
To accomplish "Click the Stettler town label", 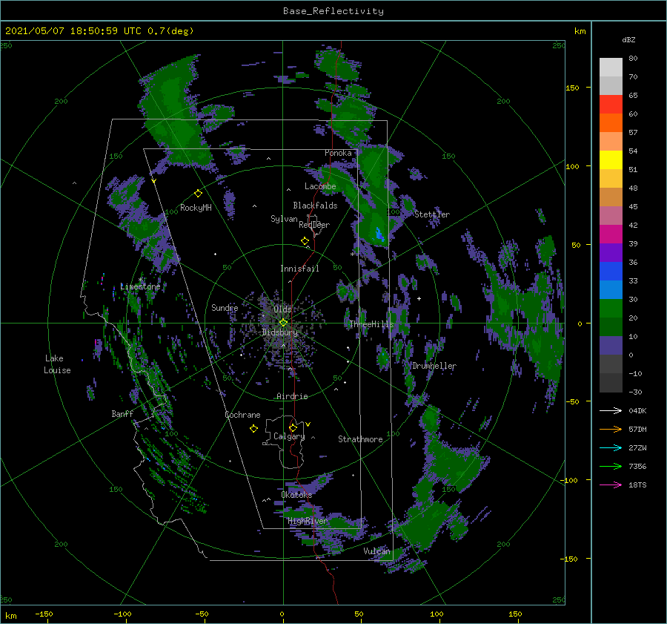I will [432, 214].
